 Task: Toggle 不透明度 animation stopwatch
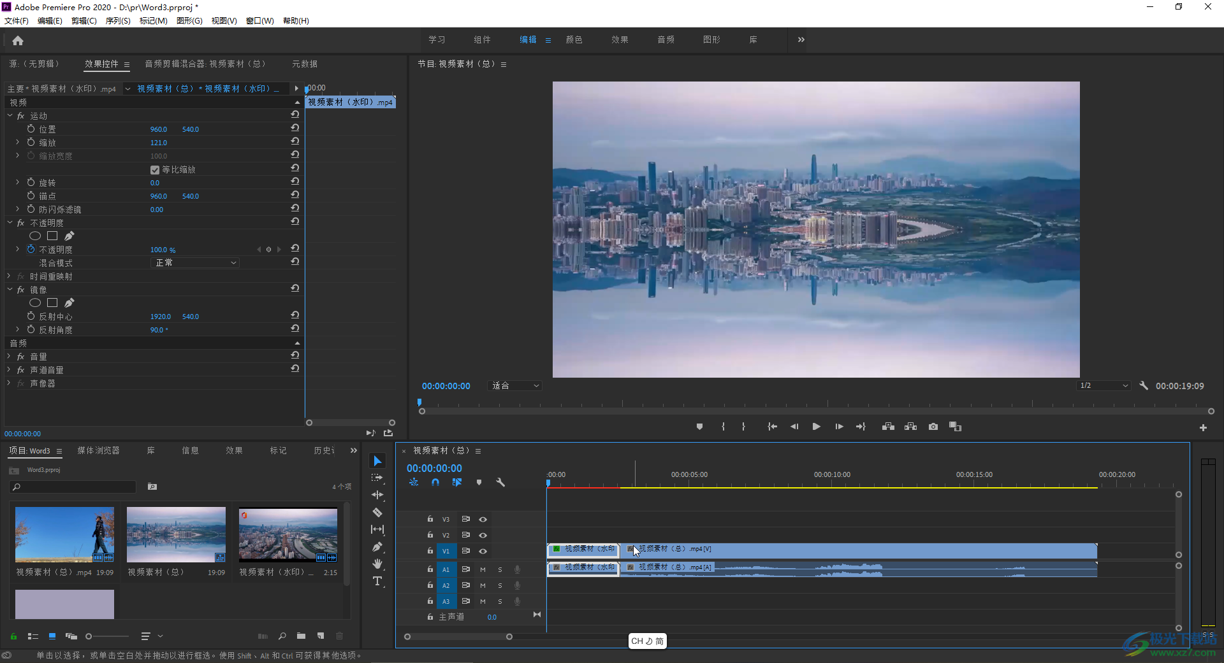pos(31,250)
